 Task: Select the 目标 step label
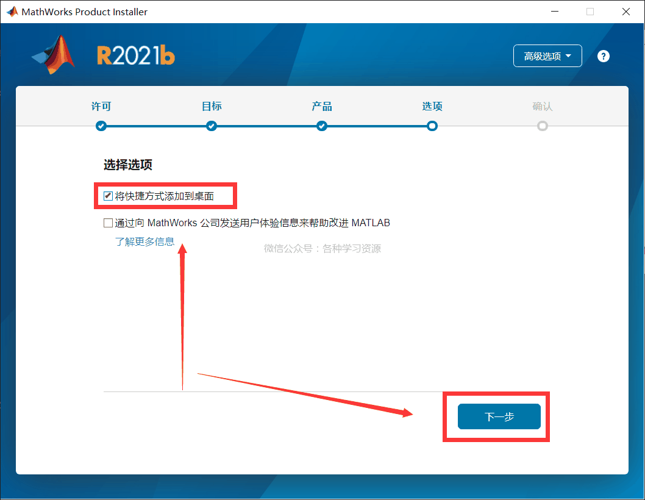pyautogui.click(x=212, y=107)
